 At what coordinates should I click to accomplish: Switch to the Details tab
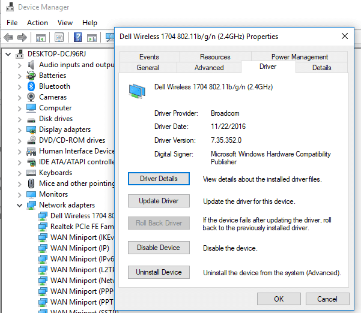pos(321,68)
